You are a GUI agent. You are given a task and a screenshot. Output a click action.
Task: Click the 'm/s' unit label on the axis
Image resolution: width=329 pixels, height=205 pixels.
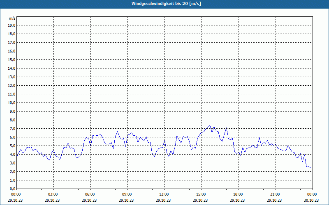click(12, 18)
